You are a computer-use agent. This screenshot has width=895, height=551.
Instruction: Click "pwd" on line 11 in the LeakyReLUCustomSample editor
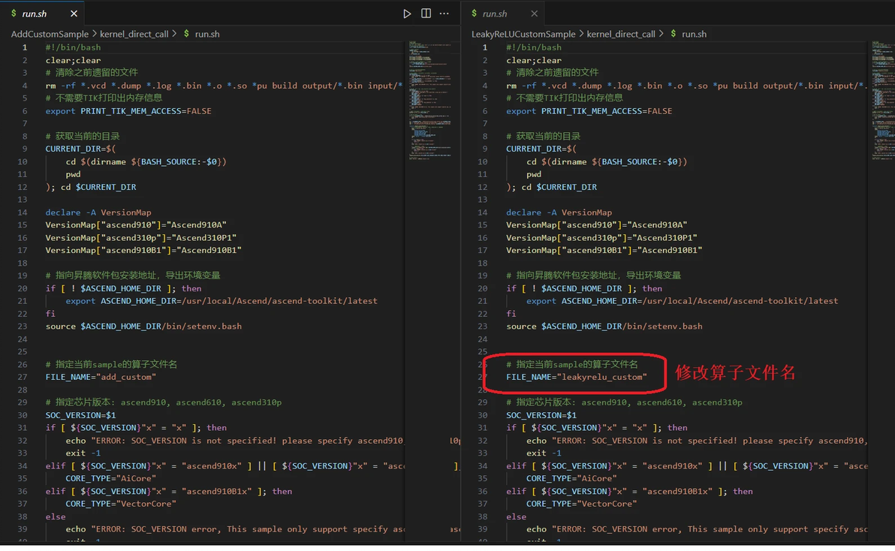(x=534, y=175)
